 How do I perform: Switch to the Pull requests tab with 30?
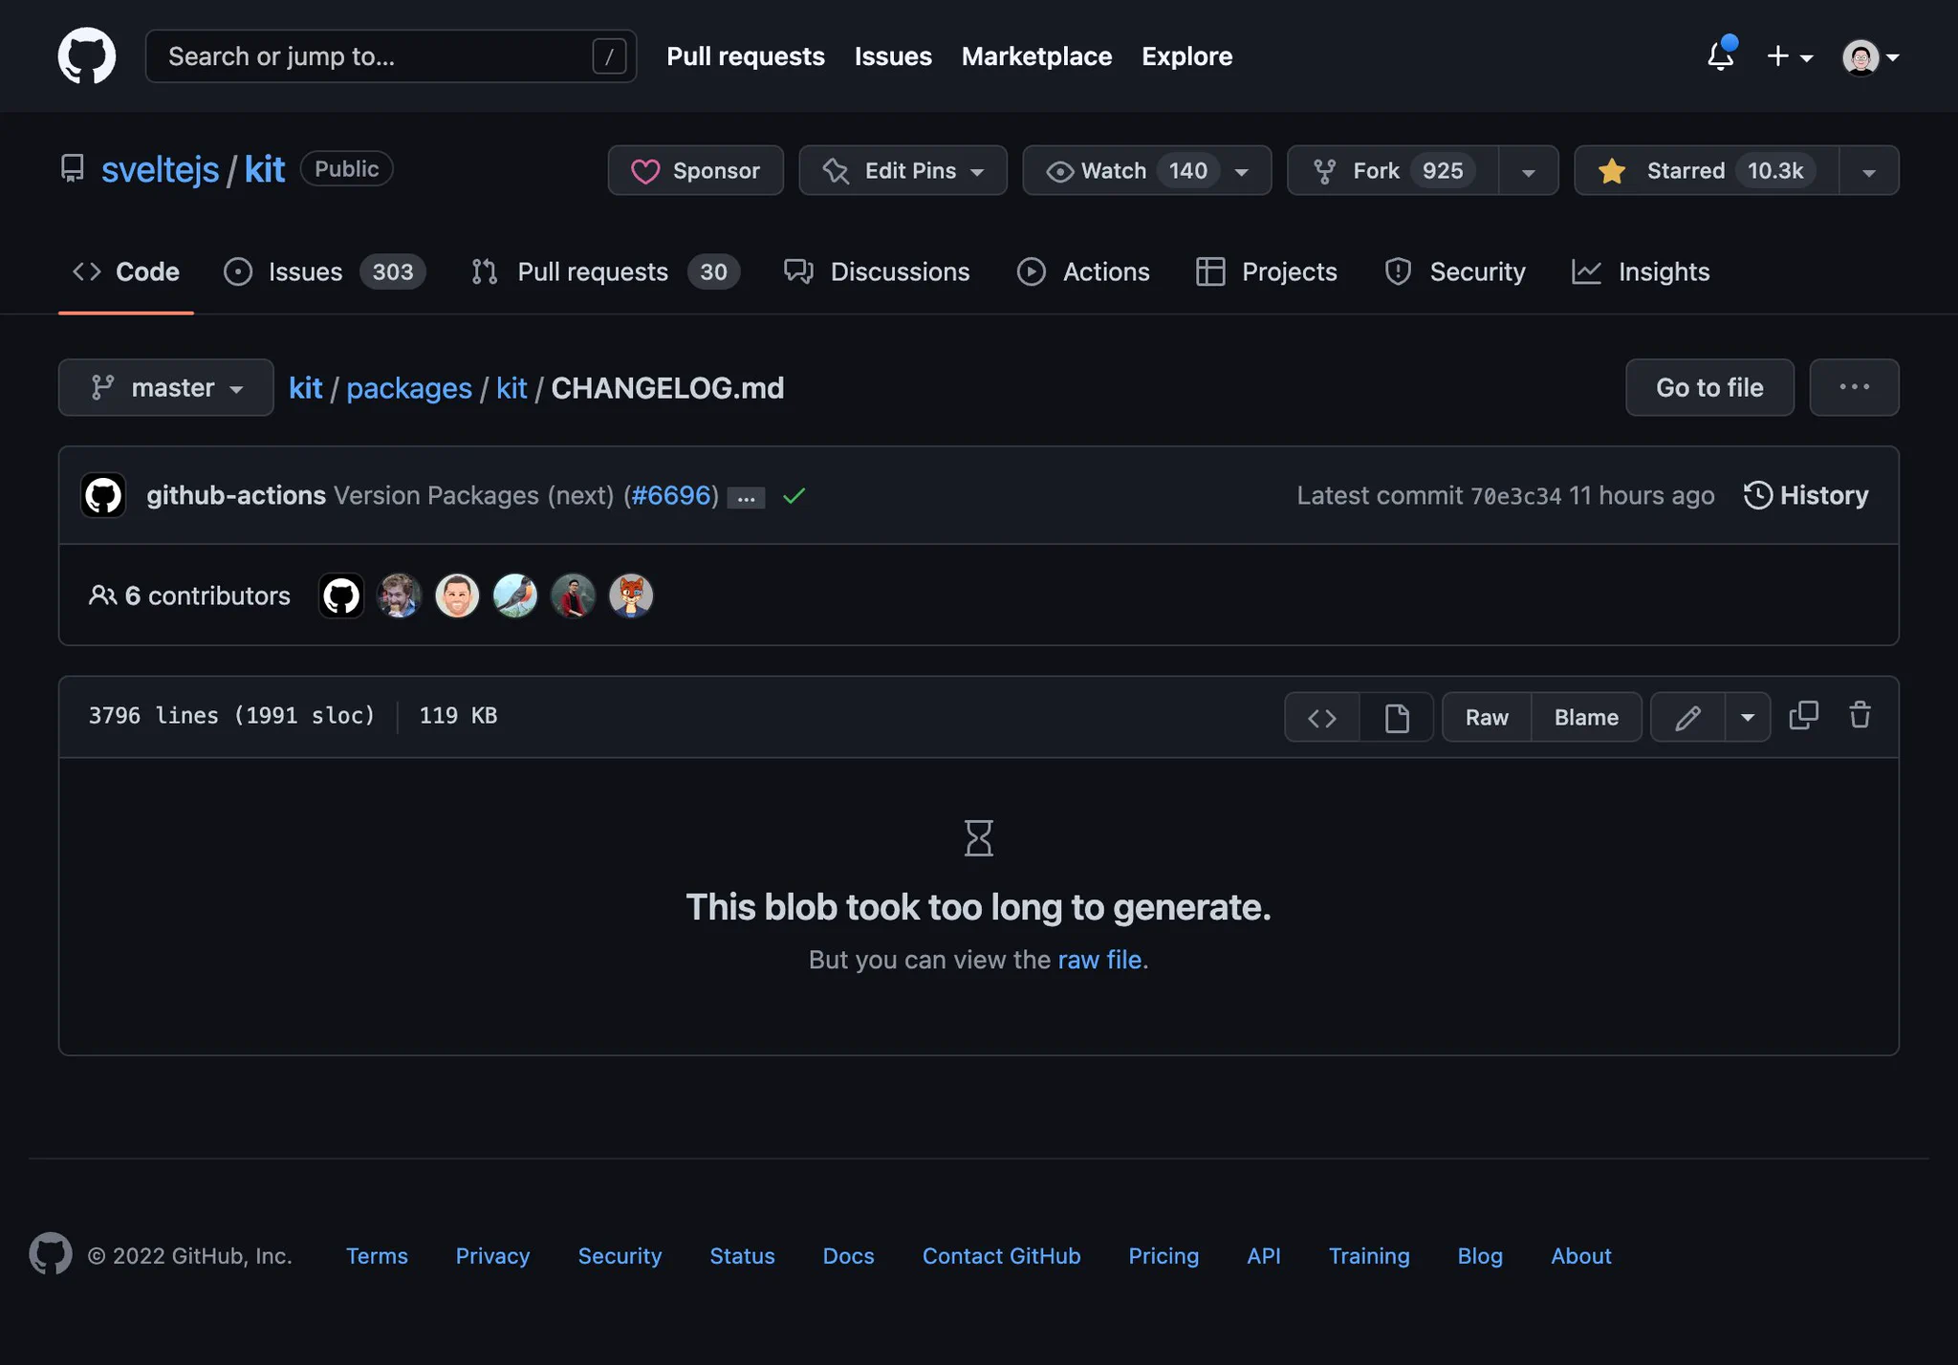pos(605,271)
